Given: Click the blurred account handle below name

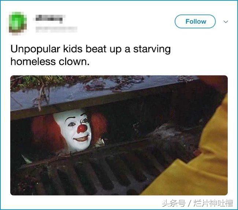Looking at the screenshot, I should [56, 30].
